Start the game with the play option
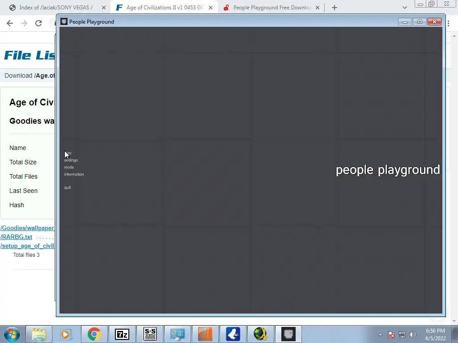Screen dimensions: 458x343 (68, 153)
